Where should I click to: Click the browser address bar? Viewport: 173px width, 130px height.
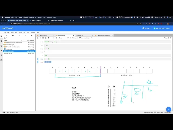point(73,24)
